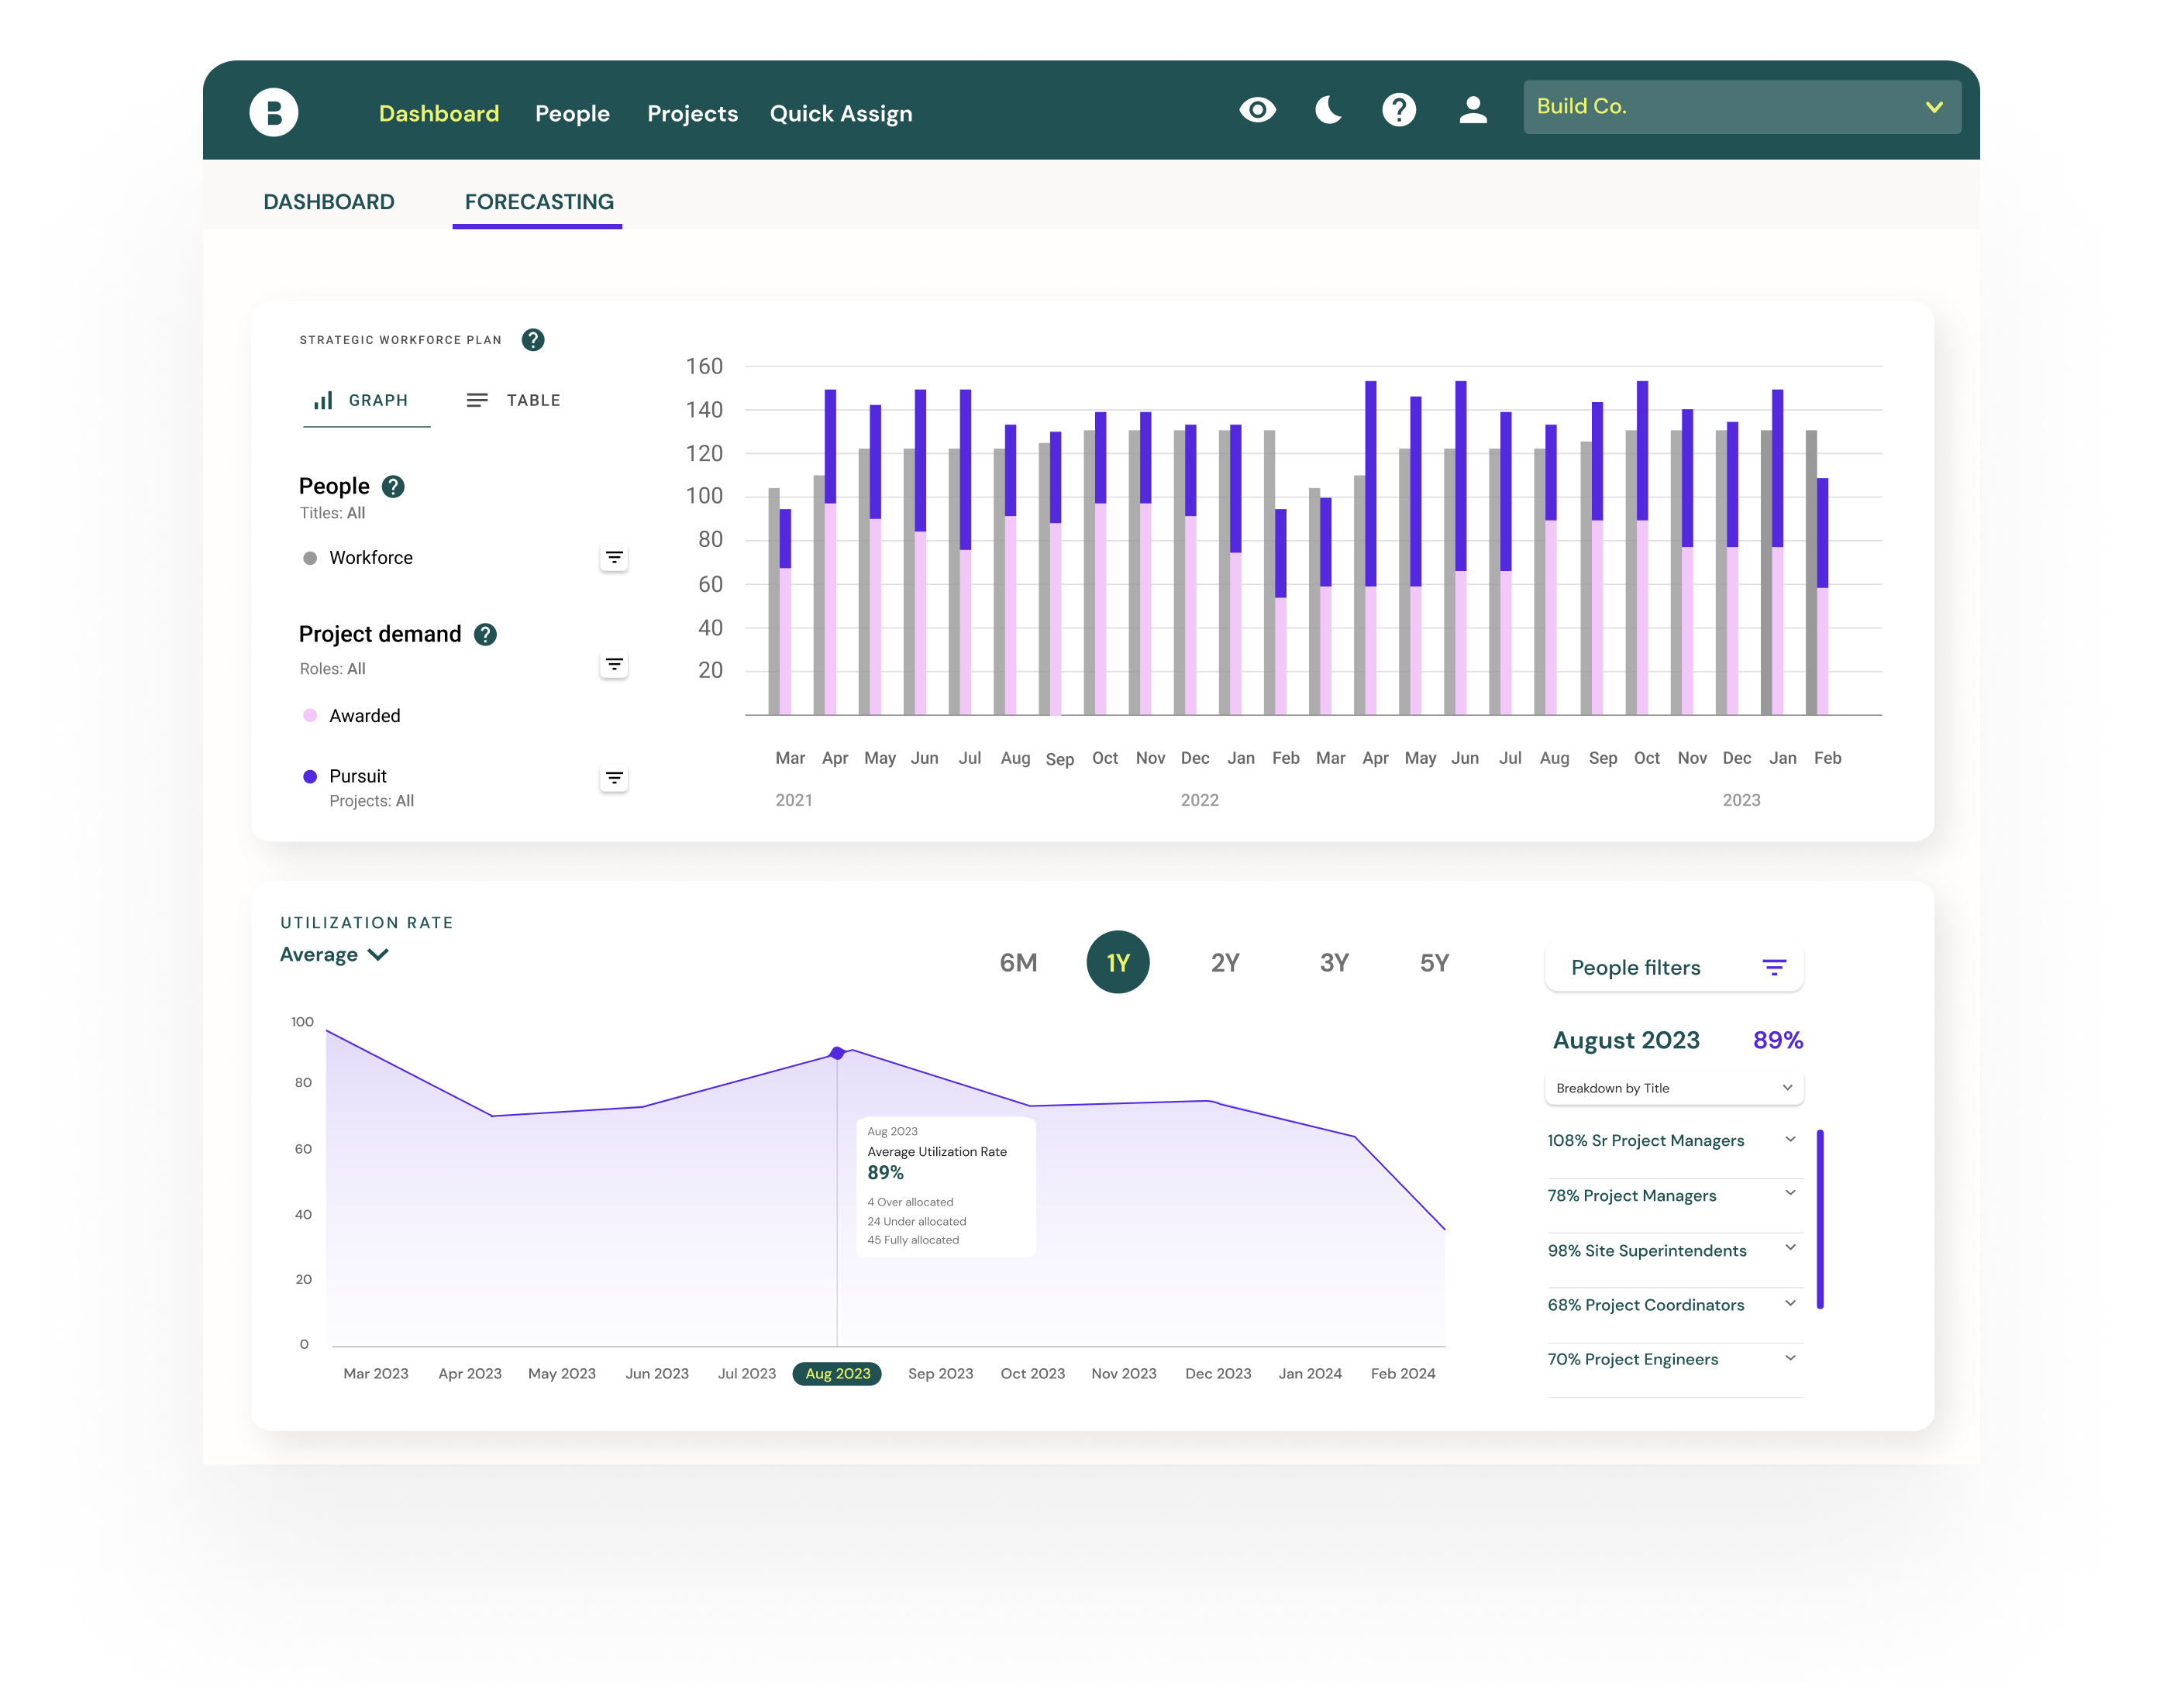2184x1682 pixels.
Task: Click the filter icon in People filters
Action: click(1773, 968)
